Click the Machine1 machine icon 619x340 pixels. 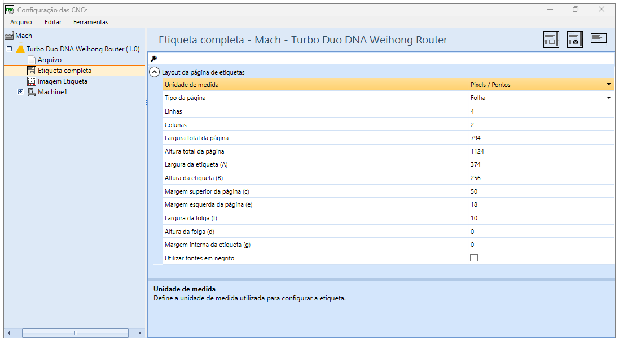tap(32, 91)
